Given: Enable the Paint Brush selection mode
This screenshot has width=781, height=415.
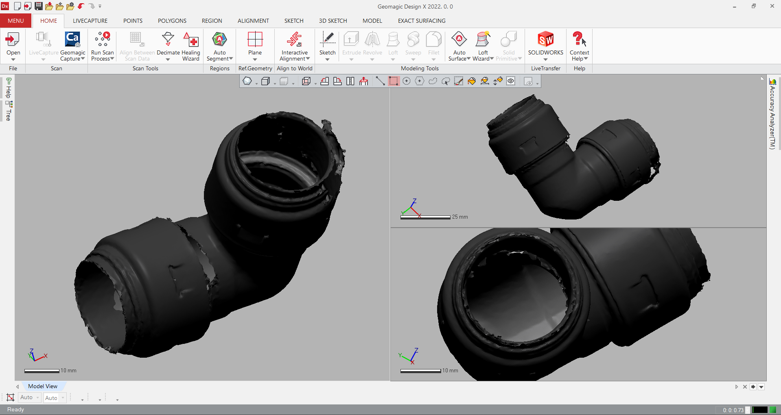Looking at the screenshot, I should [459, 81].
